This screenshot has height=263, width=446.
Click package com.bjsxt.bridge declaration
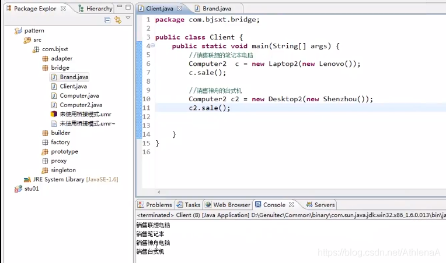pos(207,20)
